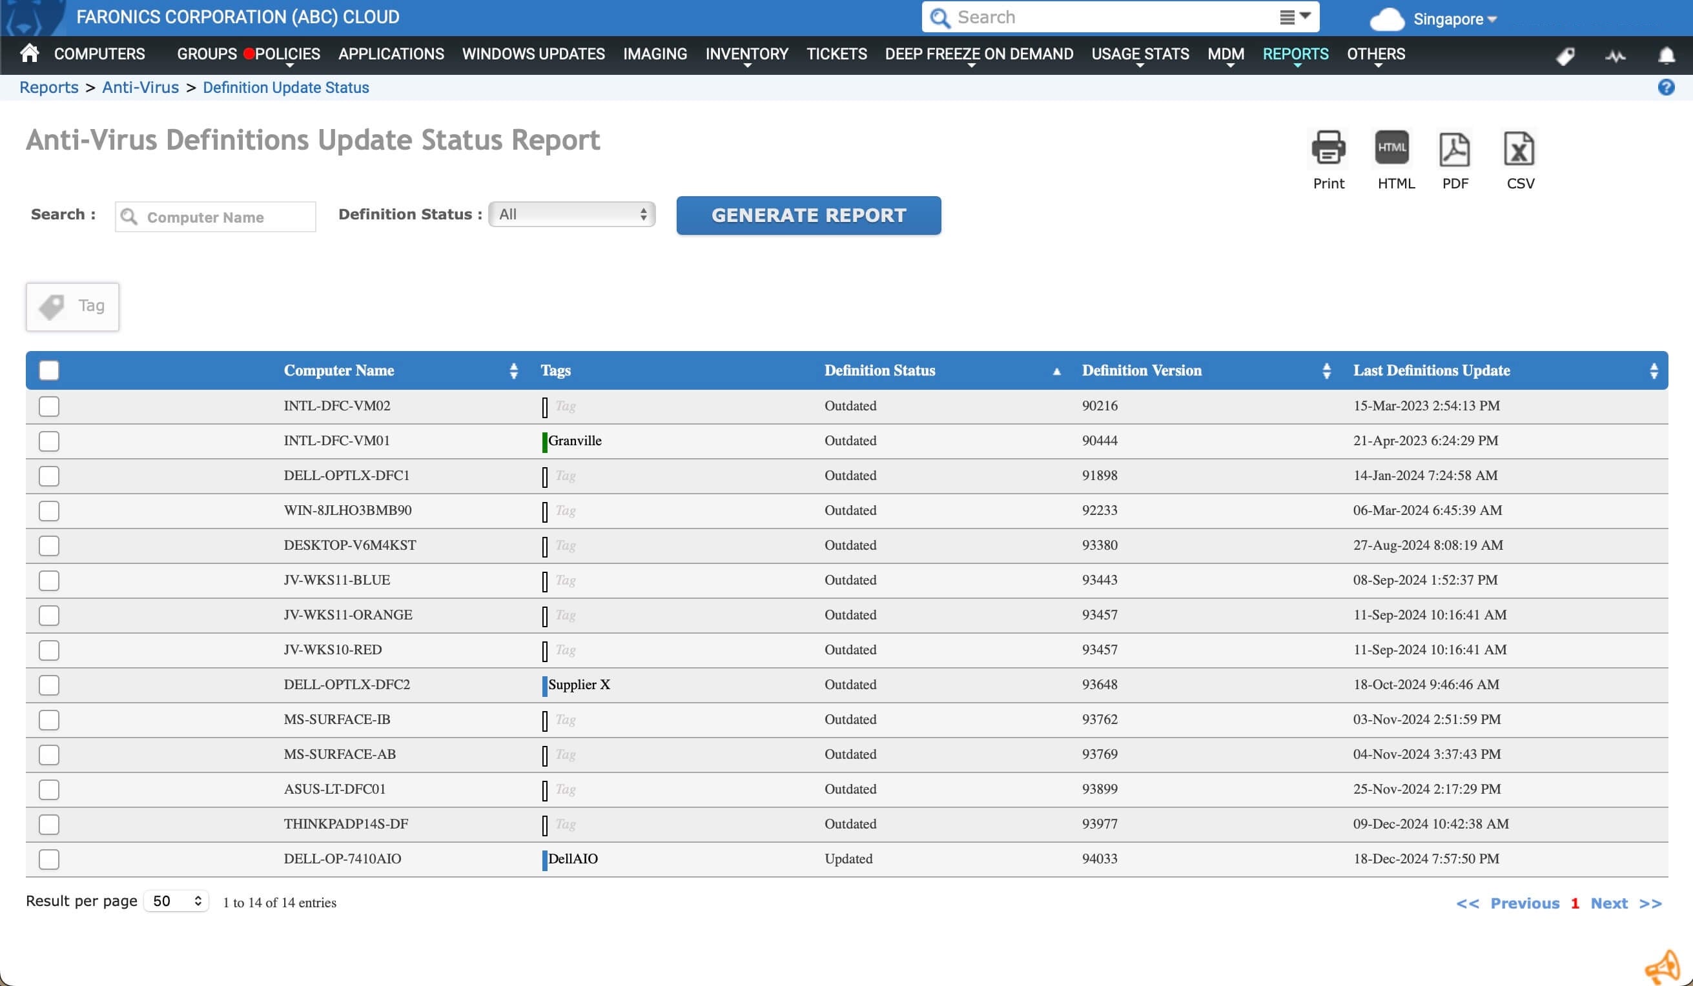The image size is (1693, 986).
Task: Check the INTL-DFC-VM02 row checkbox
Action: 49,406
